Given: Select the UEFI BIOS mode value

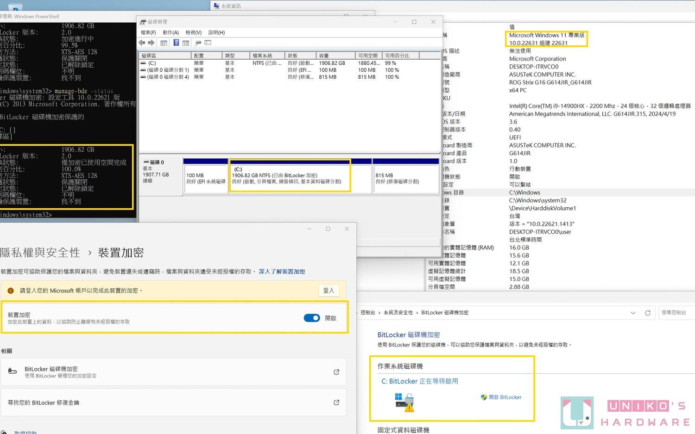Looking at the screenshot, I should click(x=515, y=137).
